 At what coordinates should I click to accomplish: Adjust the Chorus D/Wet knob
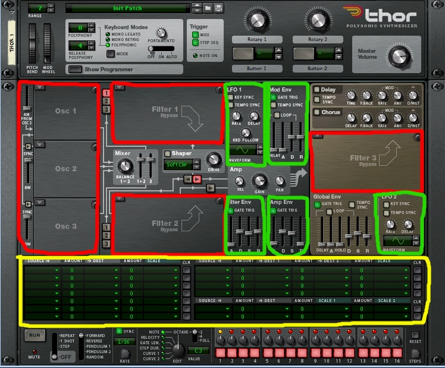[x=413, y=118]
